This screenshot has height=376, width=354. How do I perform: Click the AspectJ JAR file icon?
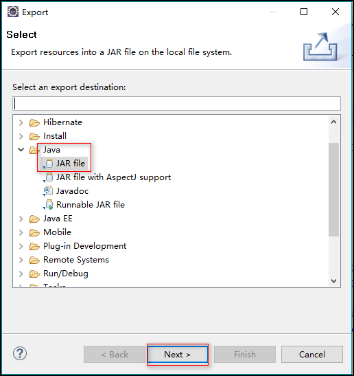[x=48, y=177]
